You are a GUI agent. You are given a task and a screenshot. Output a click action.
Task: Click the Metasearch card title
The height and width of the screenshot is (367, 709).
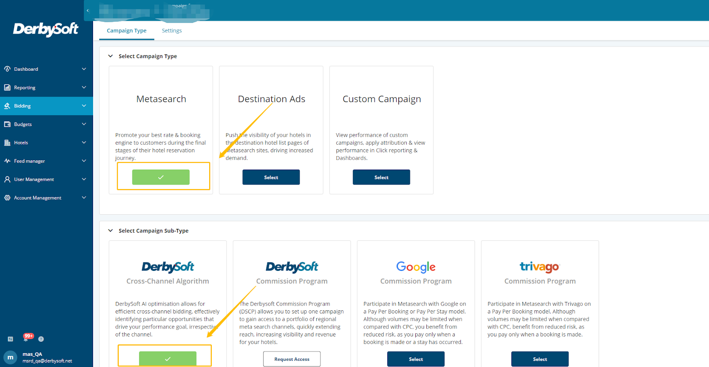(x=161, y=99)
